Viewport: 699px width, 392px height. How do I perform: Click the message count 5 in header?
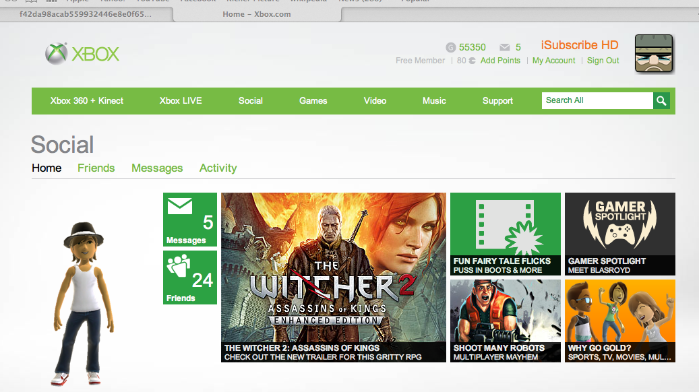pyautogui.click(x=518, y=47)
